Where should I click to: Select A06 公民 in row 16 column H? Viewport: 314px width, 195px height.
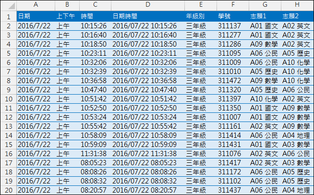click(297, 154)
